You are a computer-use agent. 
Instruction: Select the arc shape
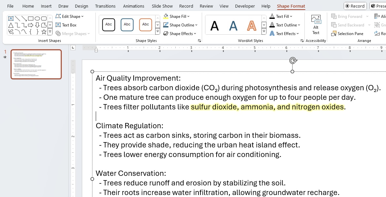[18, 31]
